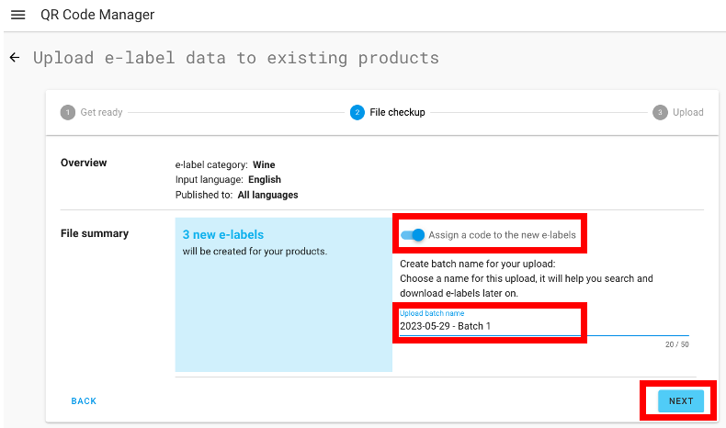The image size is (726, 428).
Task: Click the step 1 circle icon
Action: click(x=67, y=112)
